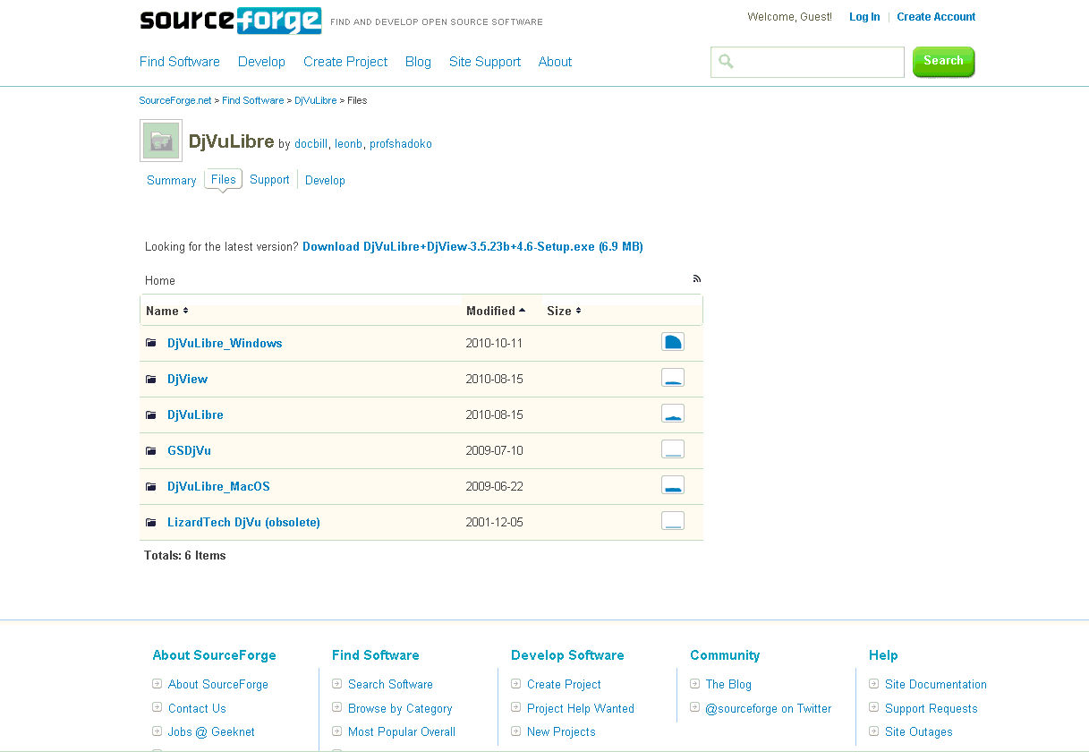Open download stats chart for GSDjVu
The height and width of the screenshot is (752, 1089).
click(x=673, y=449)
